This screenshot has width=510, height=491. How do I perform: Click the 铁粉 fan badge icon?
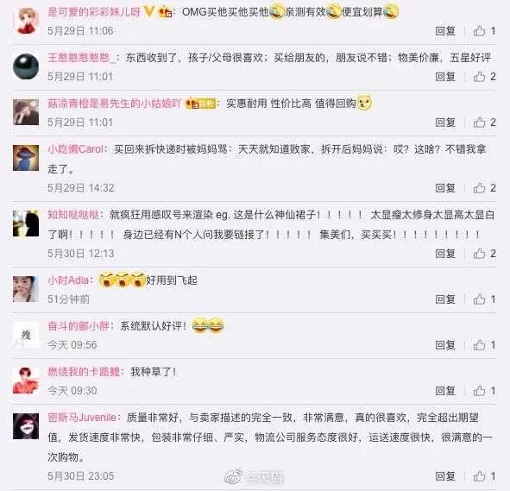pyautogui.click(x=200, y=104)
